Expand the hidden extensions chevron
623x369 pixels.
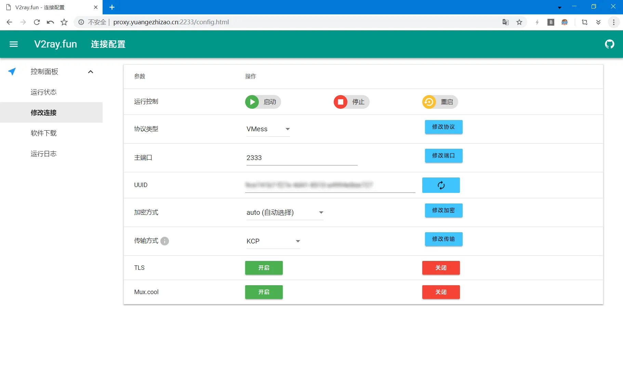[598, 22]
